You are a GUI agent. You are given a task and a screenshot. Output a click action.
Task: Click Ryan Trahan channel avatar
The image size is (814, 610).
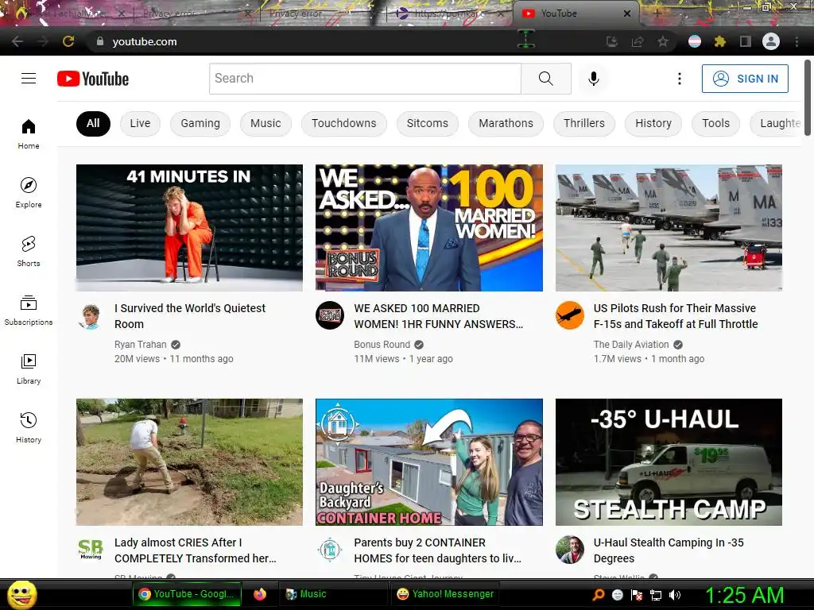[x=91, y=316]
